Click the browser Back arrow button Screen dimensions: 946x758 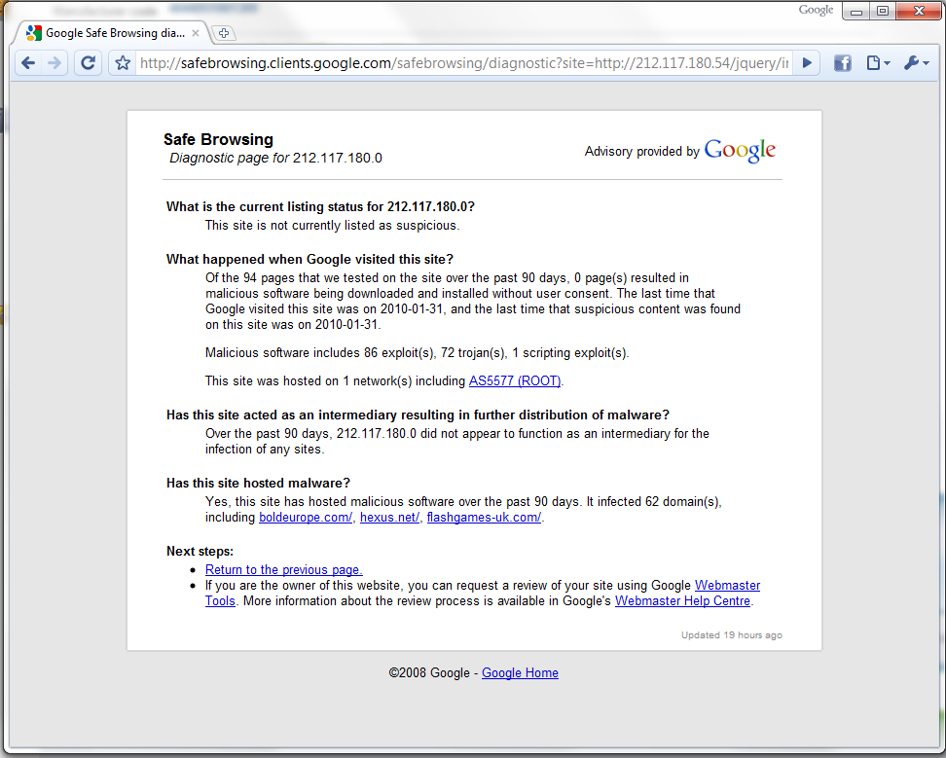click(28, 63)
